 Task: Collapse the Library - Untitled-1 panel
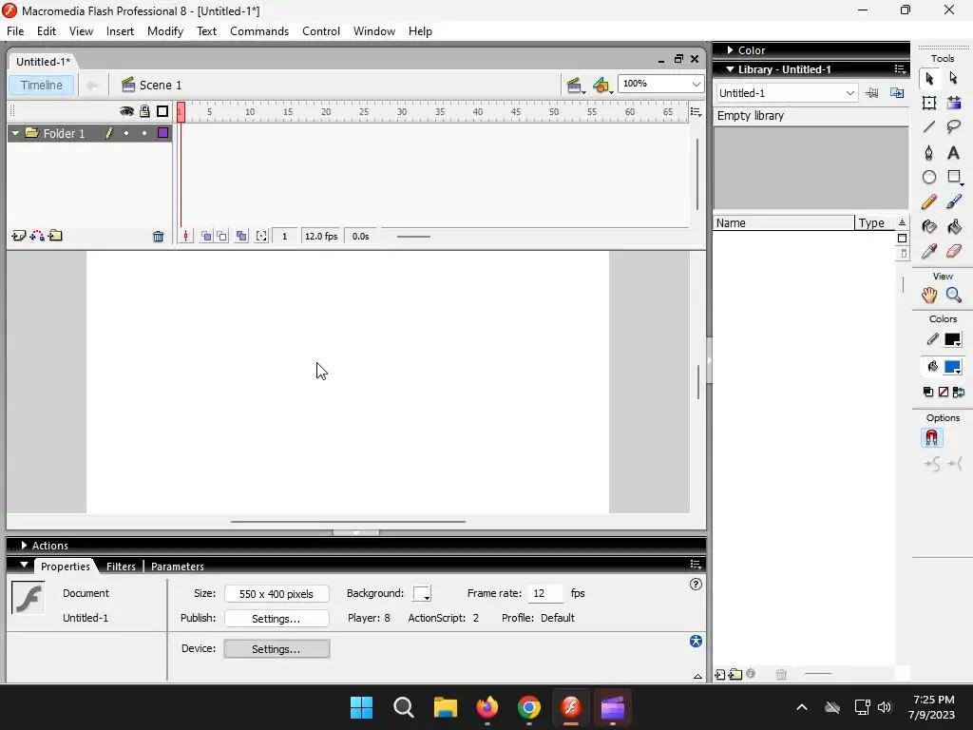(731, 69)
